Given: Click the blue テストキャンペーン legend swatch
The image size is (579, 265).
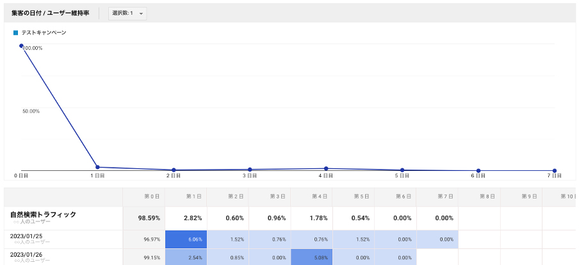Looking at the screenshot, I should pos(15,32).
